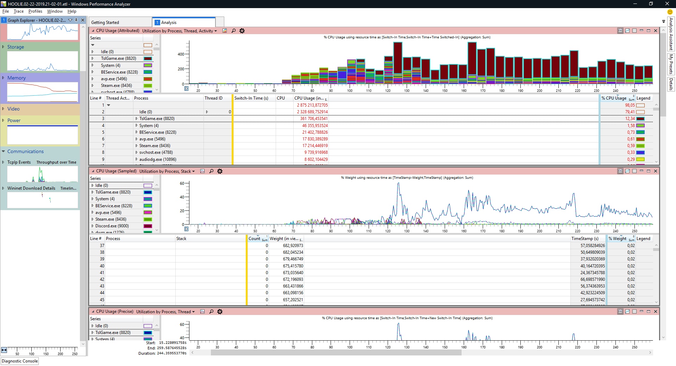Open the Diagnostic Console
676x366 pixels.
[20, 361]
